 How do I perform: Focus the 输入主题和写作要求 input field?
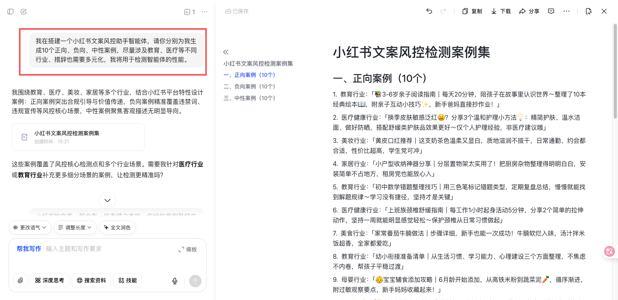point(74,249)
